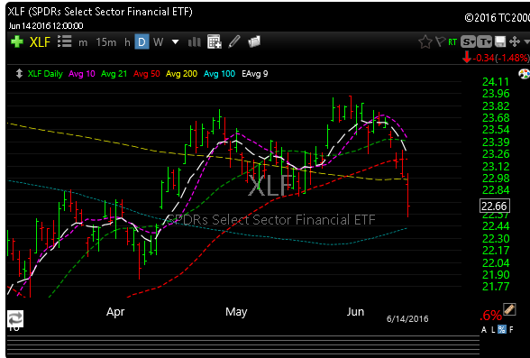Open the 'T' dropdown button
530x358 pixels.
point(485,41)
